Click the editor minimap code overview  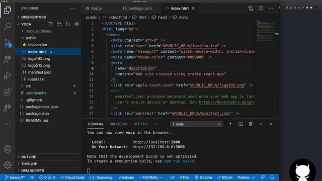265,31
